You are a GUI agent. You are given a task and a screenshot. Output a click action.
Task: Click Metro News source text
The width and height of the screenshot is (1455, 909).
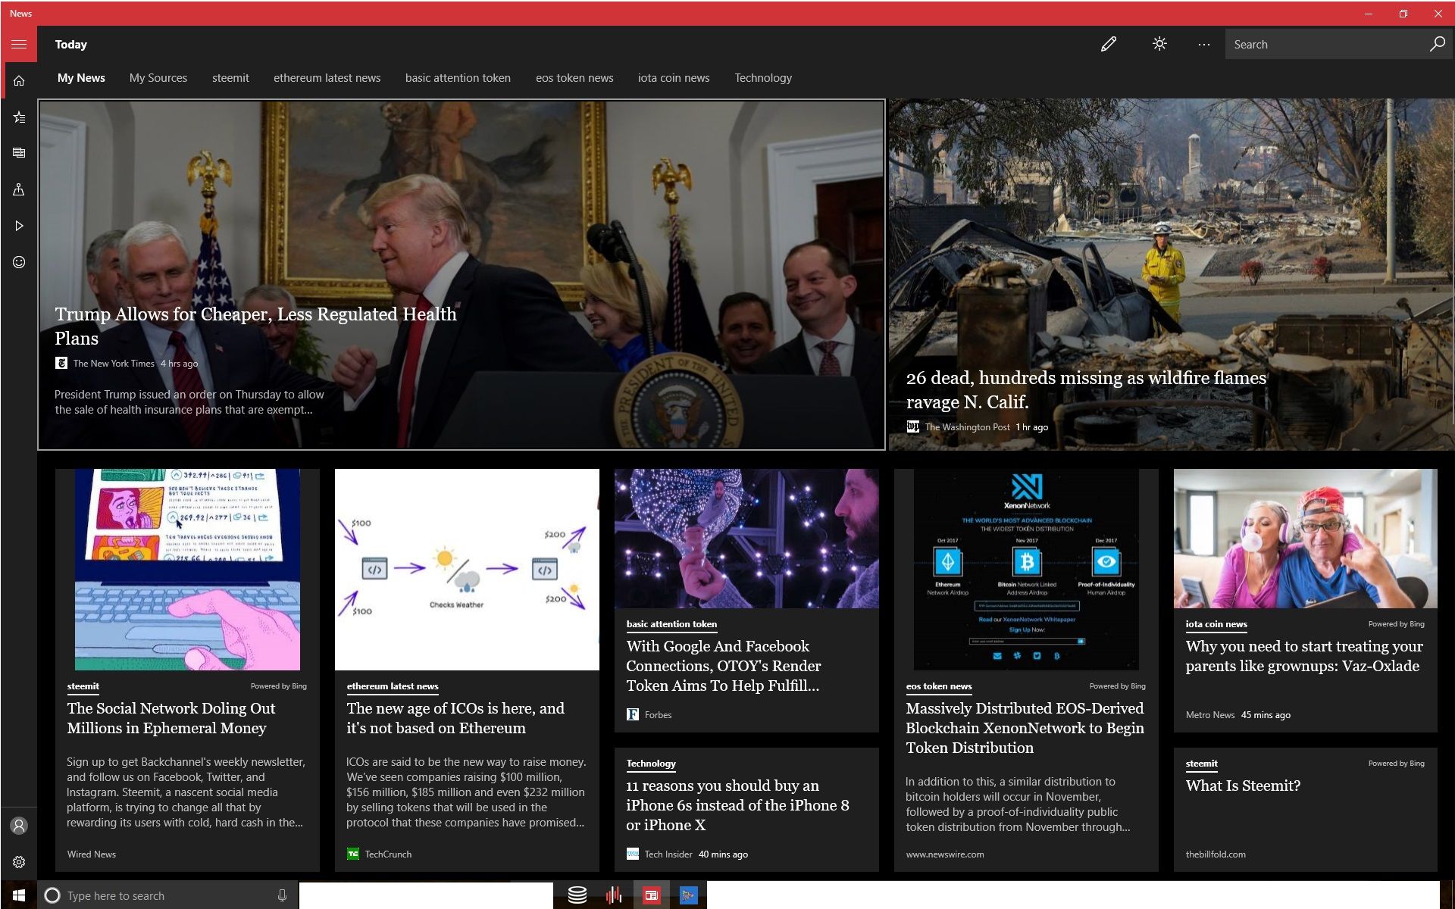1210,714
